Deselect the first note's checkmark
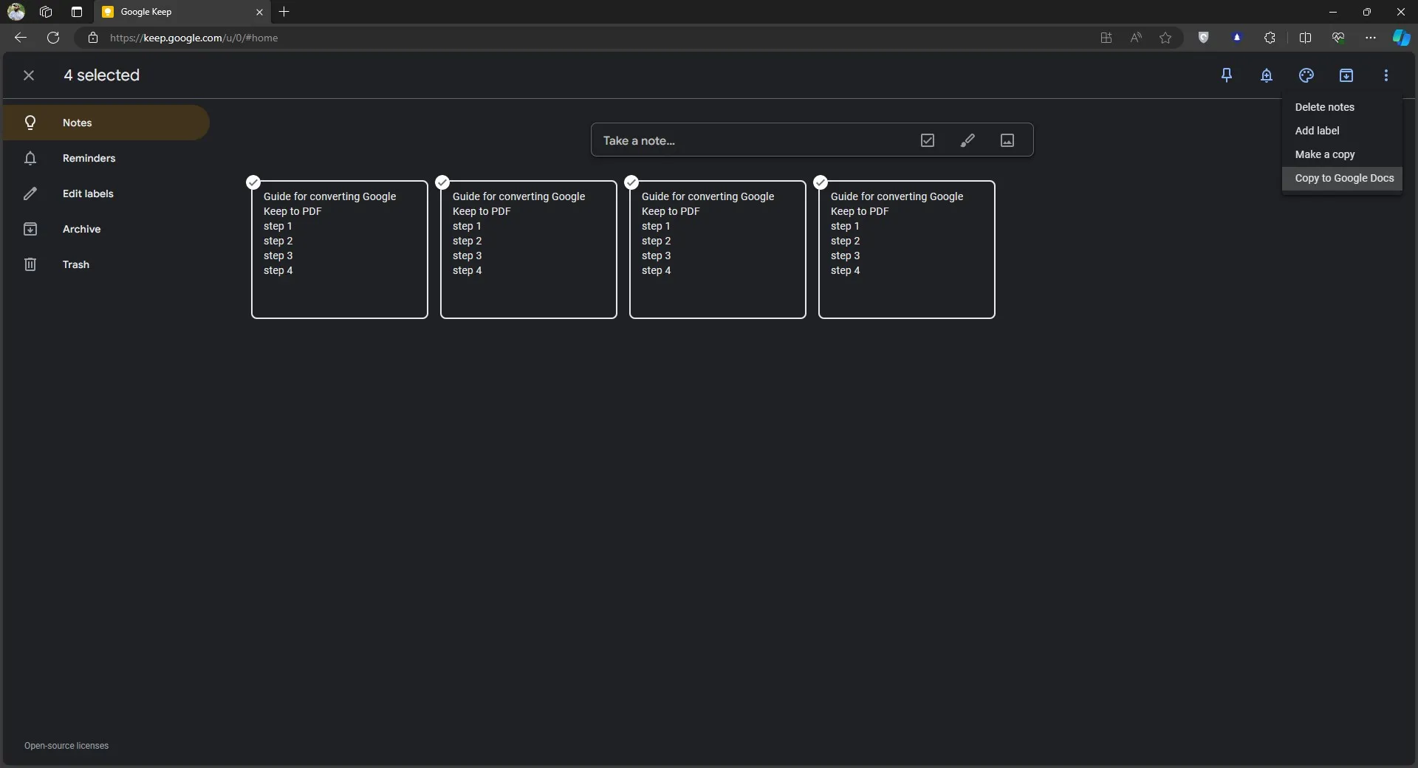Viewport: 1418px width, 768px height. (x=253, y=182)
